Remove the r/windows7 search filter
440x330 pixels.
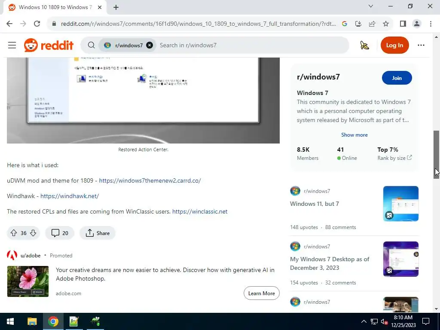[150, 45]
